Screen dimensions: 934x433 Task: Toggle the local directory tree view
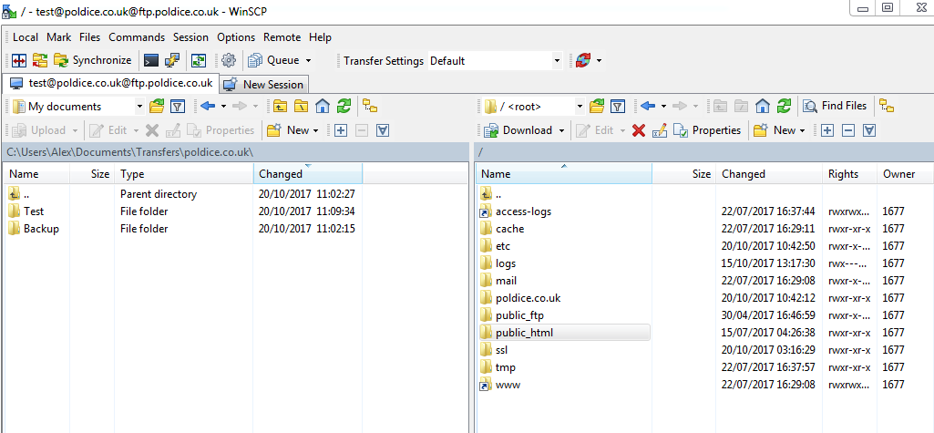[369, 107]
